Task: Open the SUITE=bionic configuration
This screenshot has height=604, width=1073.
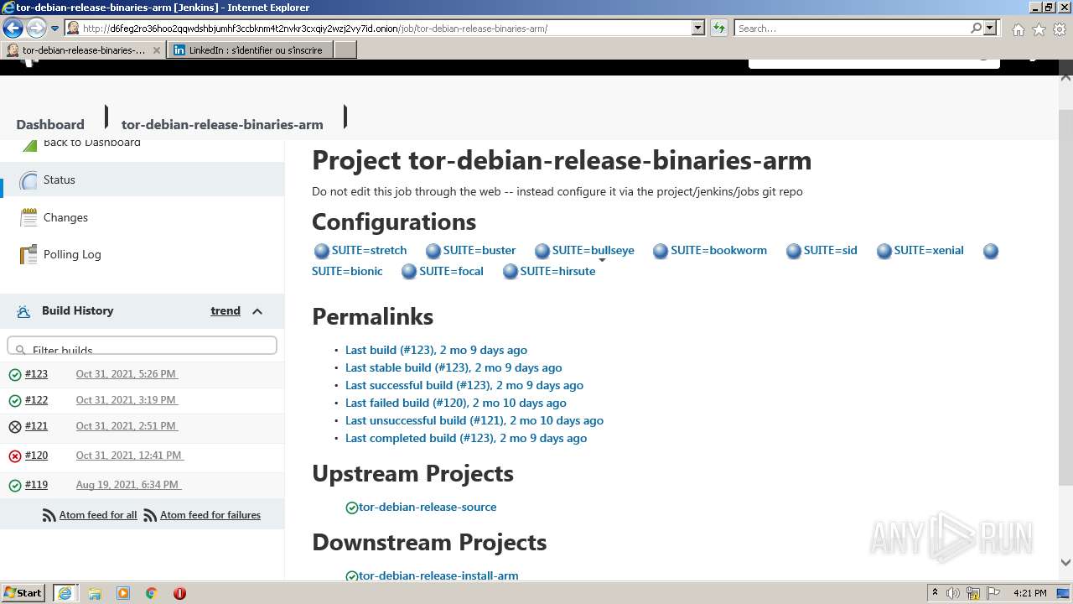Action: (x=347, y=271)
